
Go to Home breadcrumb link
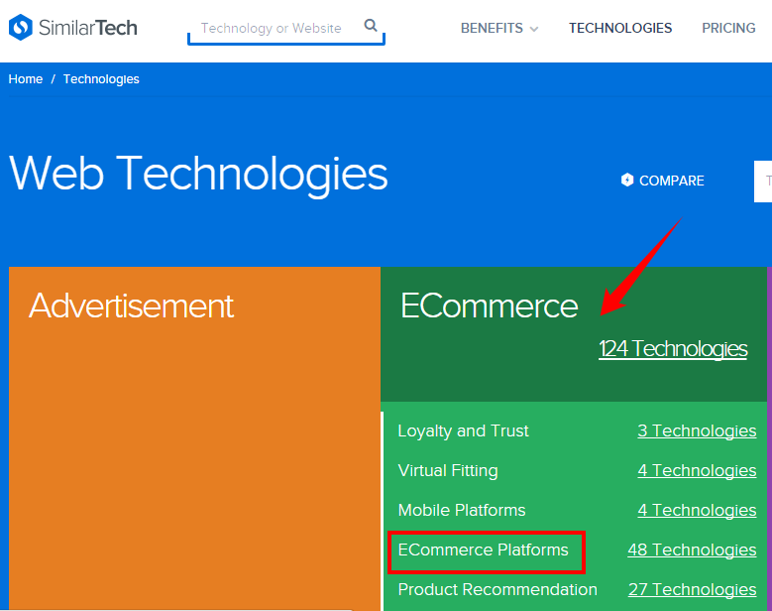click(x=26, y=78)
